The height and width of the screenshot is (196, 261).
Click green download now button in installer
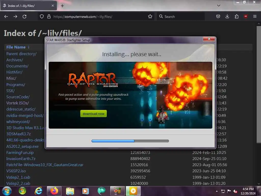coord(93,114)
